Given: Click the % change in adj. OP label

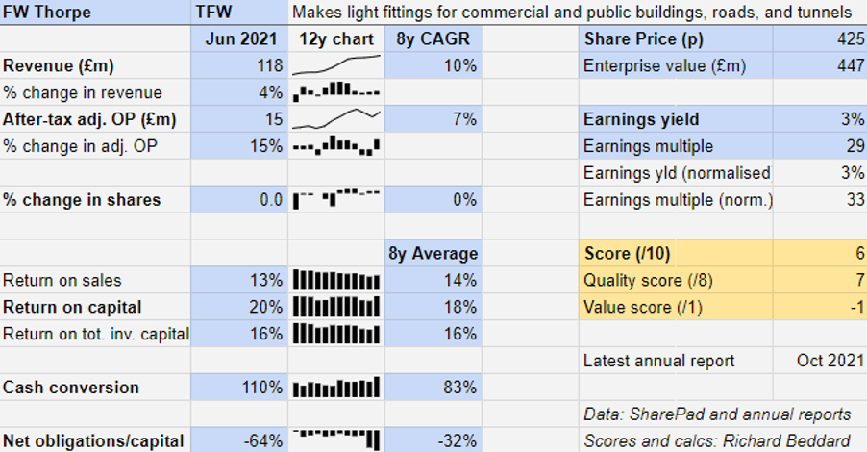Looking at the screenshot, I should 96,146.
